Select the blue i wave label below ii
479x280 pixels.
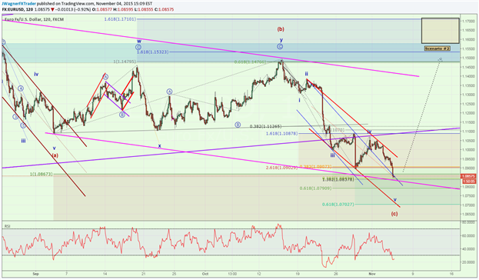299,100
